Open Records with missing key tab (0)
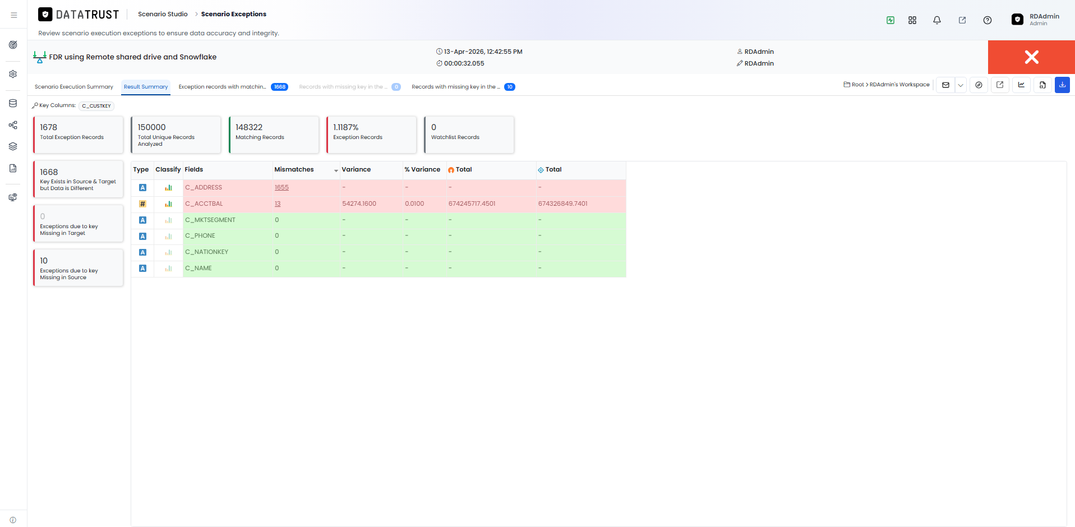 (349, 87)
